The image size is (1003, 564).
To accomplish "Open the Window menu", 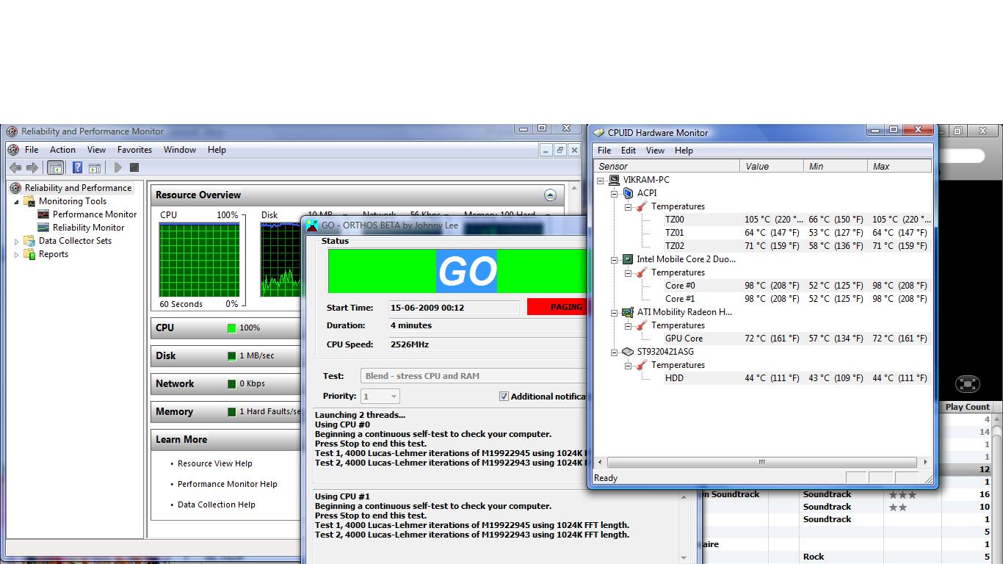I will (x=180, y=150).
